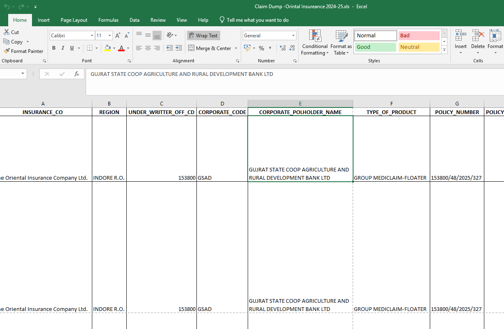This screenshot has width=504, height=329.
Task: Switch to the Data tab
Action: [135, 20]
